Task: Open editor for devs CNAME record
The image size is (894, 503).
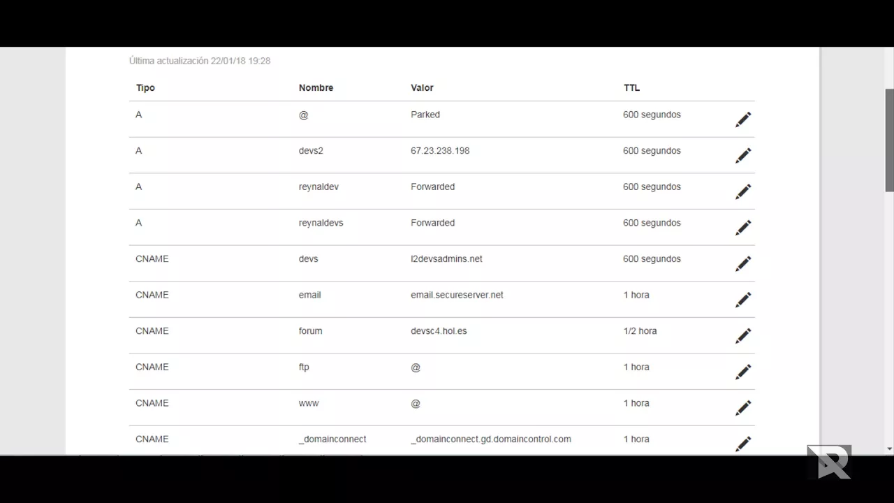Action: [x=743, y=263]
